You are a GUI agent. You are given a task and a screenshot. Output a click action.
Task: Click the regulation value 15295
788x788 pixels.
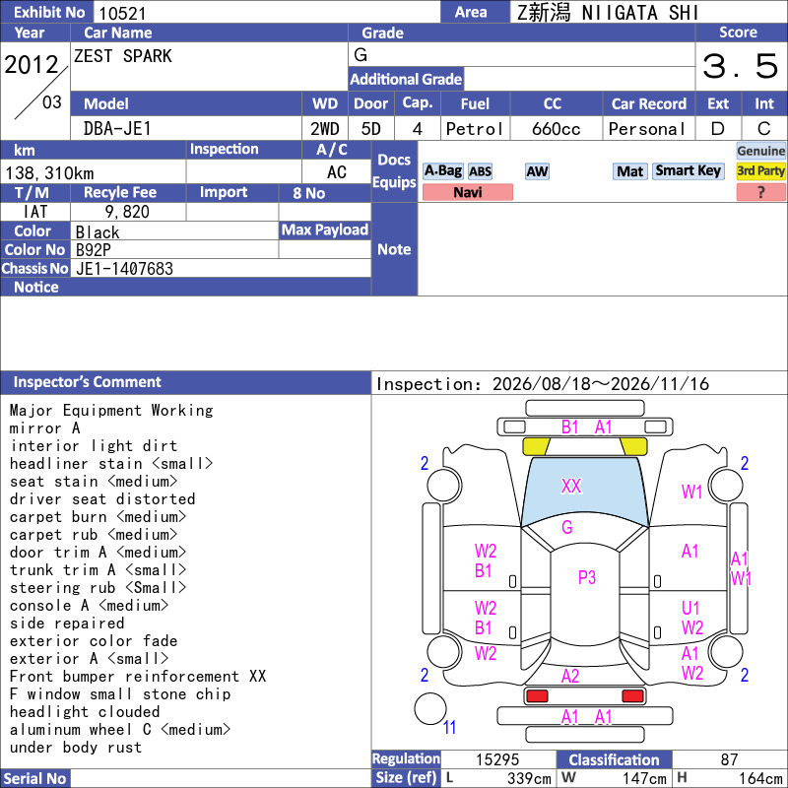[497, 759]
